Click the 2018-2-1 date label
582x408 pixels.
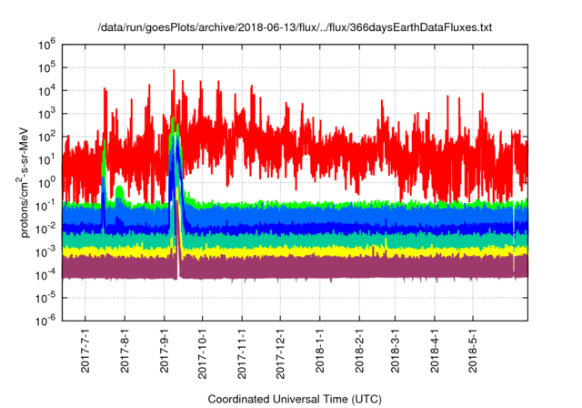359,350
